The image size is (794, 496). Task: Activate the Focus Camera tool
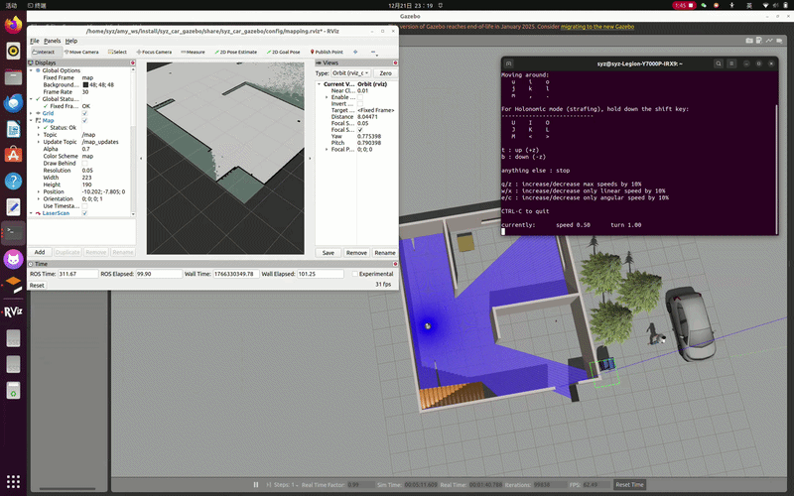tap(154, 52)
